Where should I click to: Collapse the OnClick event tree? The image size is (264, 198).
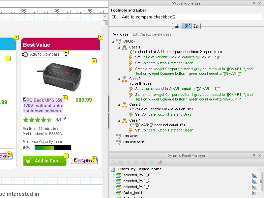113,42
